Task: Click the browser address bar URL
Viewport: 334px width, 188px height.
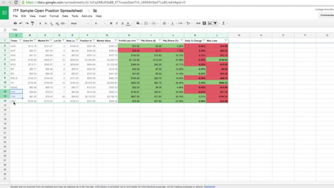Action: [106, 2]
